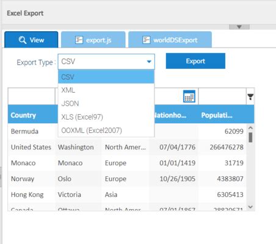Click the grid scrollbar up arrow
Image resolution: width=276 pixels, height=244 pixels.
click(x=250, y=128)
